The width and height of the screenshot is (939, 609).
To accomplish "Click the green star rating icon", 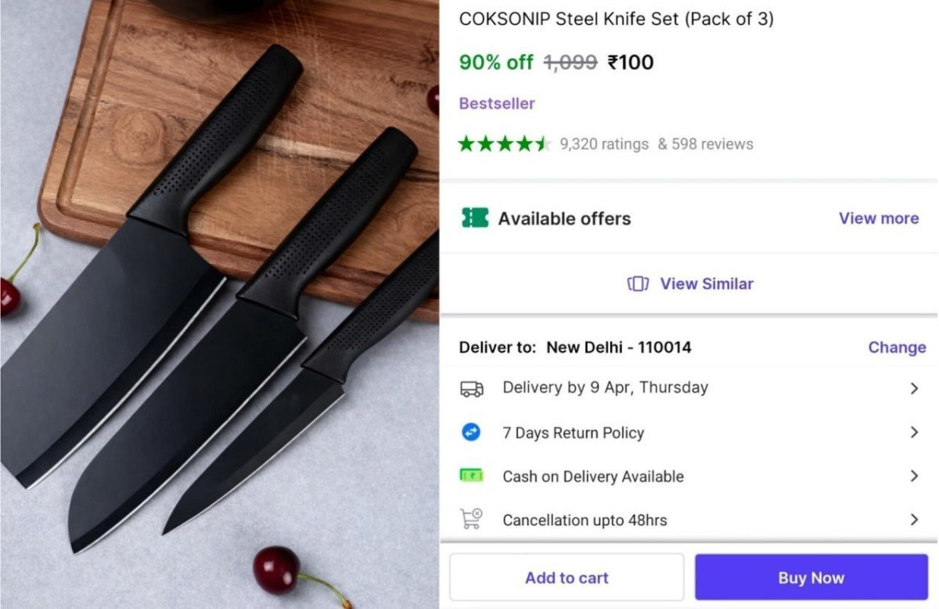I will click(x=505, y=143).
